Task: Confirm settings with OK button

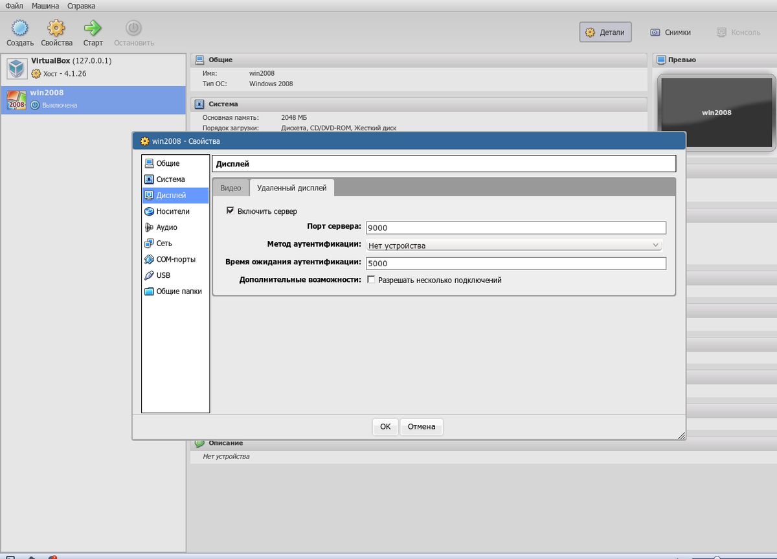Action: click(x=385, y=427)
